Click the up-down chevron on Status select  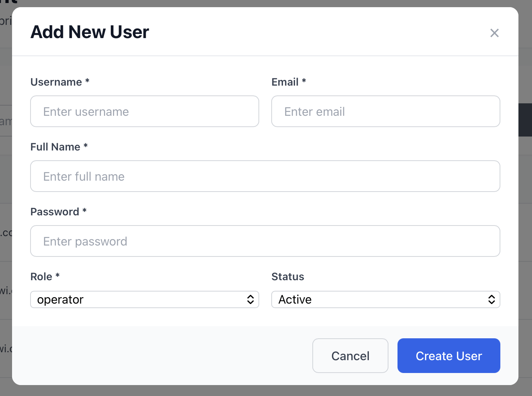coord(491,299)
